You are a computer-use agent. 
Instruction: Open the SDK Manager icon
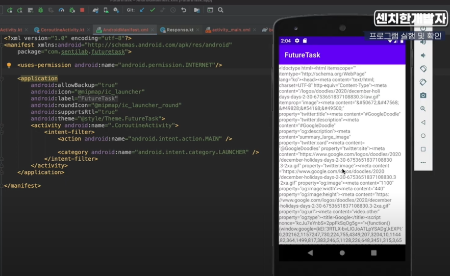pyautogui.click(x=116, y=10)
